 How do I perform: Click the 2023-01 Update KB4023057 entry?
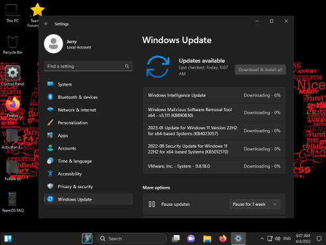(214, 131)
